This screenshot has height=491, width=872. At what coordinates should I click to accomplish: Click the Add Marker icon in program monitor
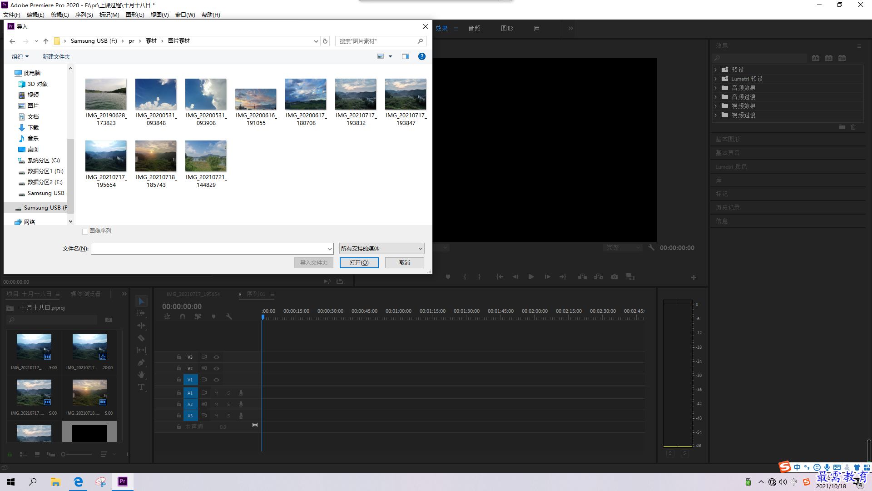448,277
